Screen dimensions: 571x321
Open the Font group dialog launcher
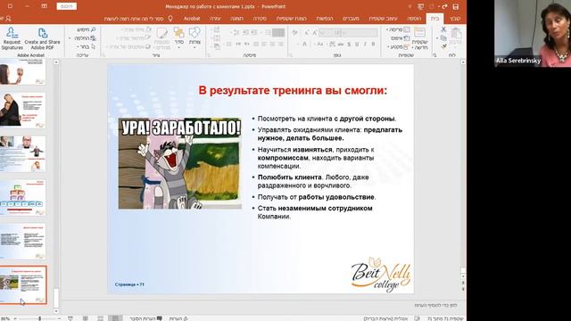coord(291,55)
